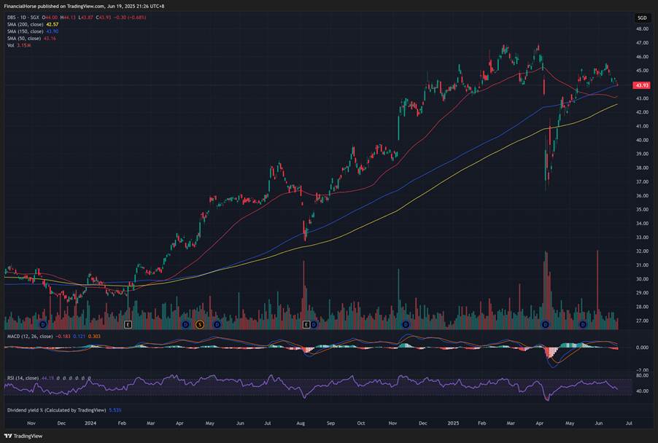Click the dividend marker dated May 2024
Viewport: 658px width, 443px height.
point(217,324)
